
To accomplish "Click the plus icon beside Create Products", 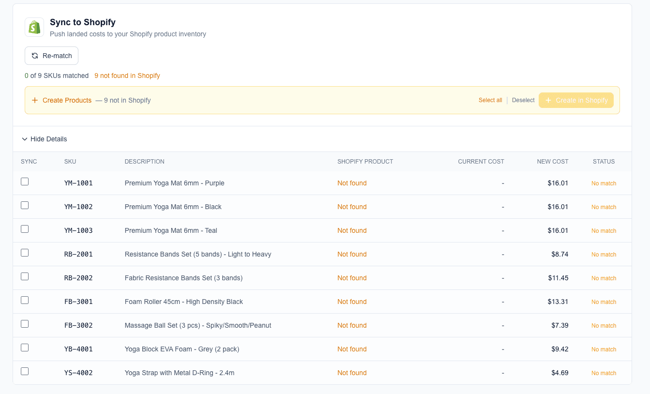I will [35, 100].
